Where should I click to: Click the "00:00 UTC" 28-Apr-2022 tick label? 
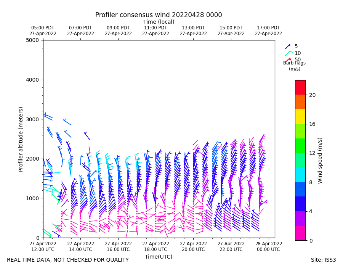click(x=268, y=249)
